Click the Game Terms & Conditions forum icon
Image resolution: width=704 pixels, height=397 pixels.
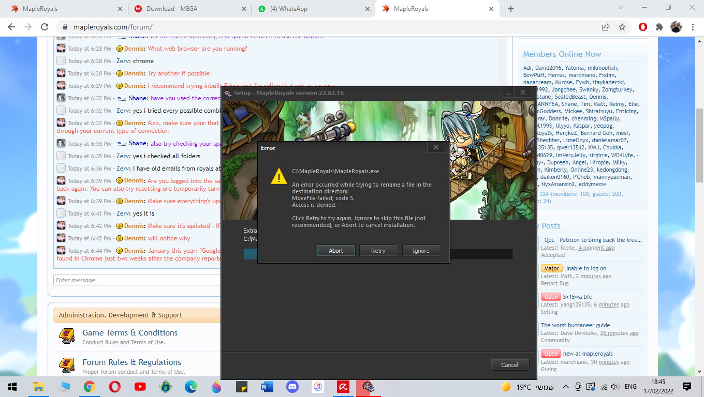66,336
